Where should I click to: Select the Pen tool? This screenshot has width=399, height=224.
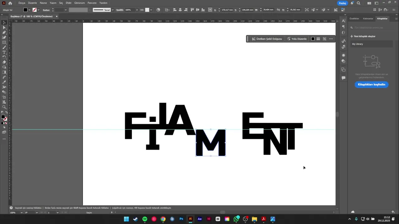tap(4, 32)
